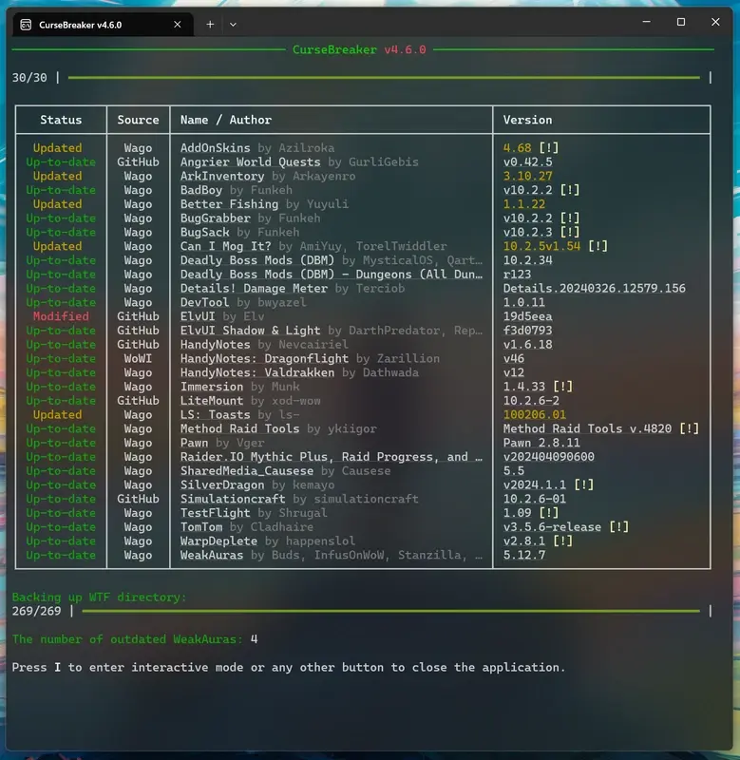Click the AddOnSkins addon name
740x760 pixels.
[216, 148]
